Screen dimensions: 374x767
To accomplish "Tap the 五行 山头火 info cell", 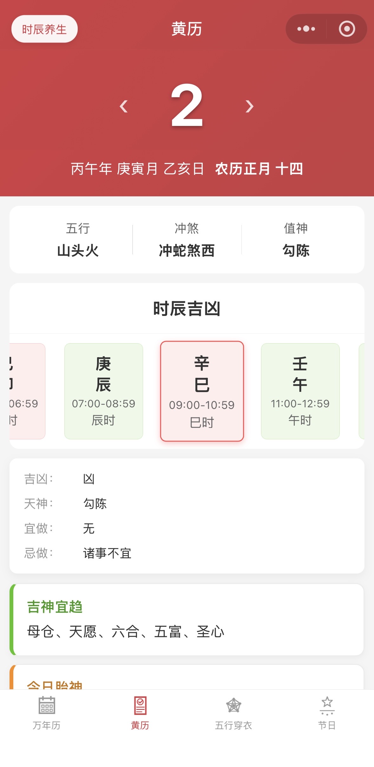I will [x=78, y=240].
